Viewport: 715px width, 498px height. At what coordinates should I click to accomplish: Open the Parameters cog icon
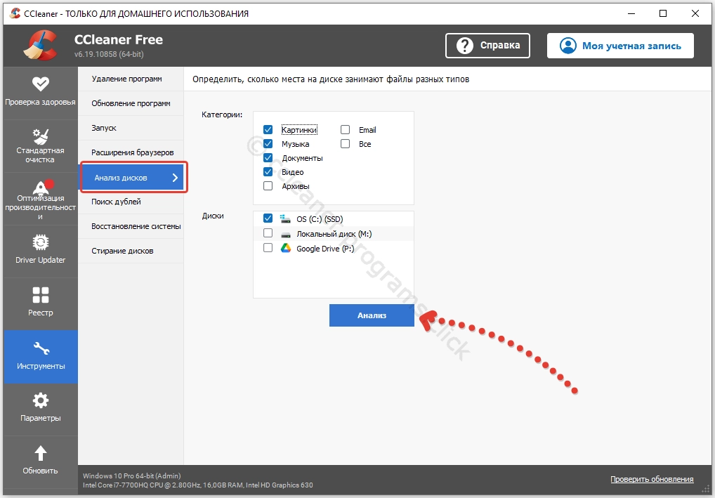click(40, 400)
